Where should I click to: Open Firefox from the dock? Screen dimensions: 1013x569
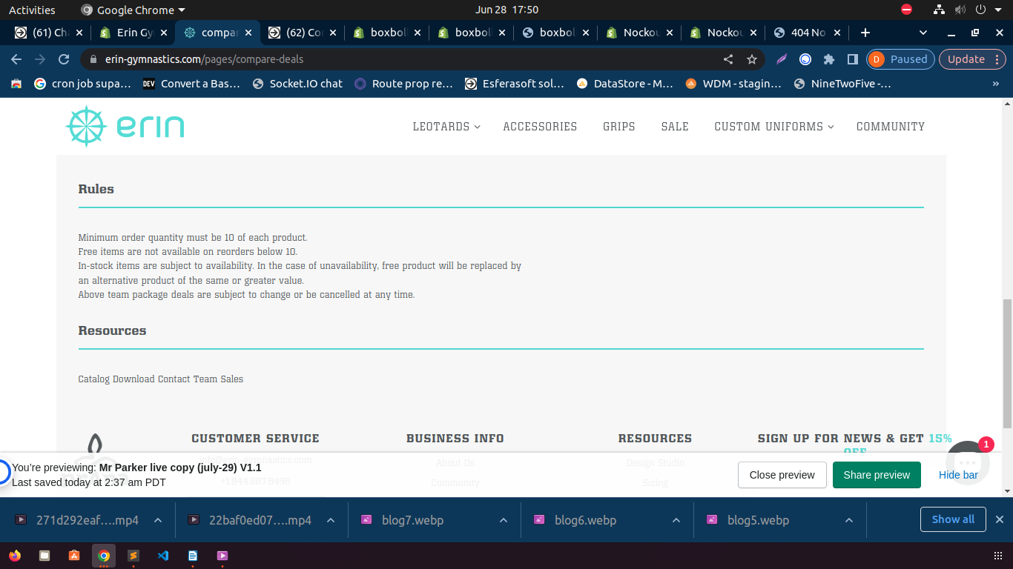(15, 555)
